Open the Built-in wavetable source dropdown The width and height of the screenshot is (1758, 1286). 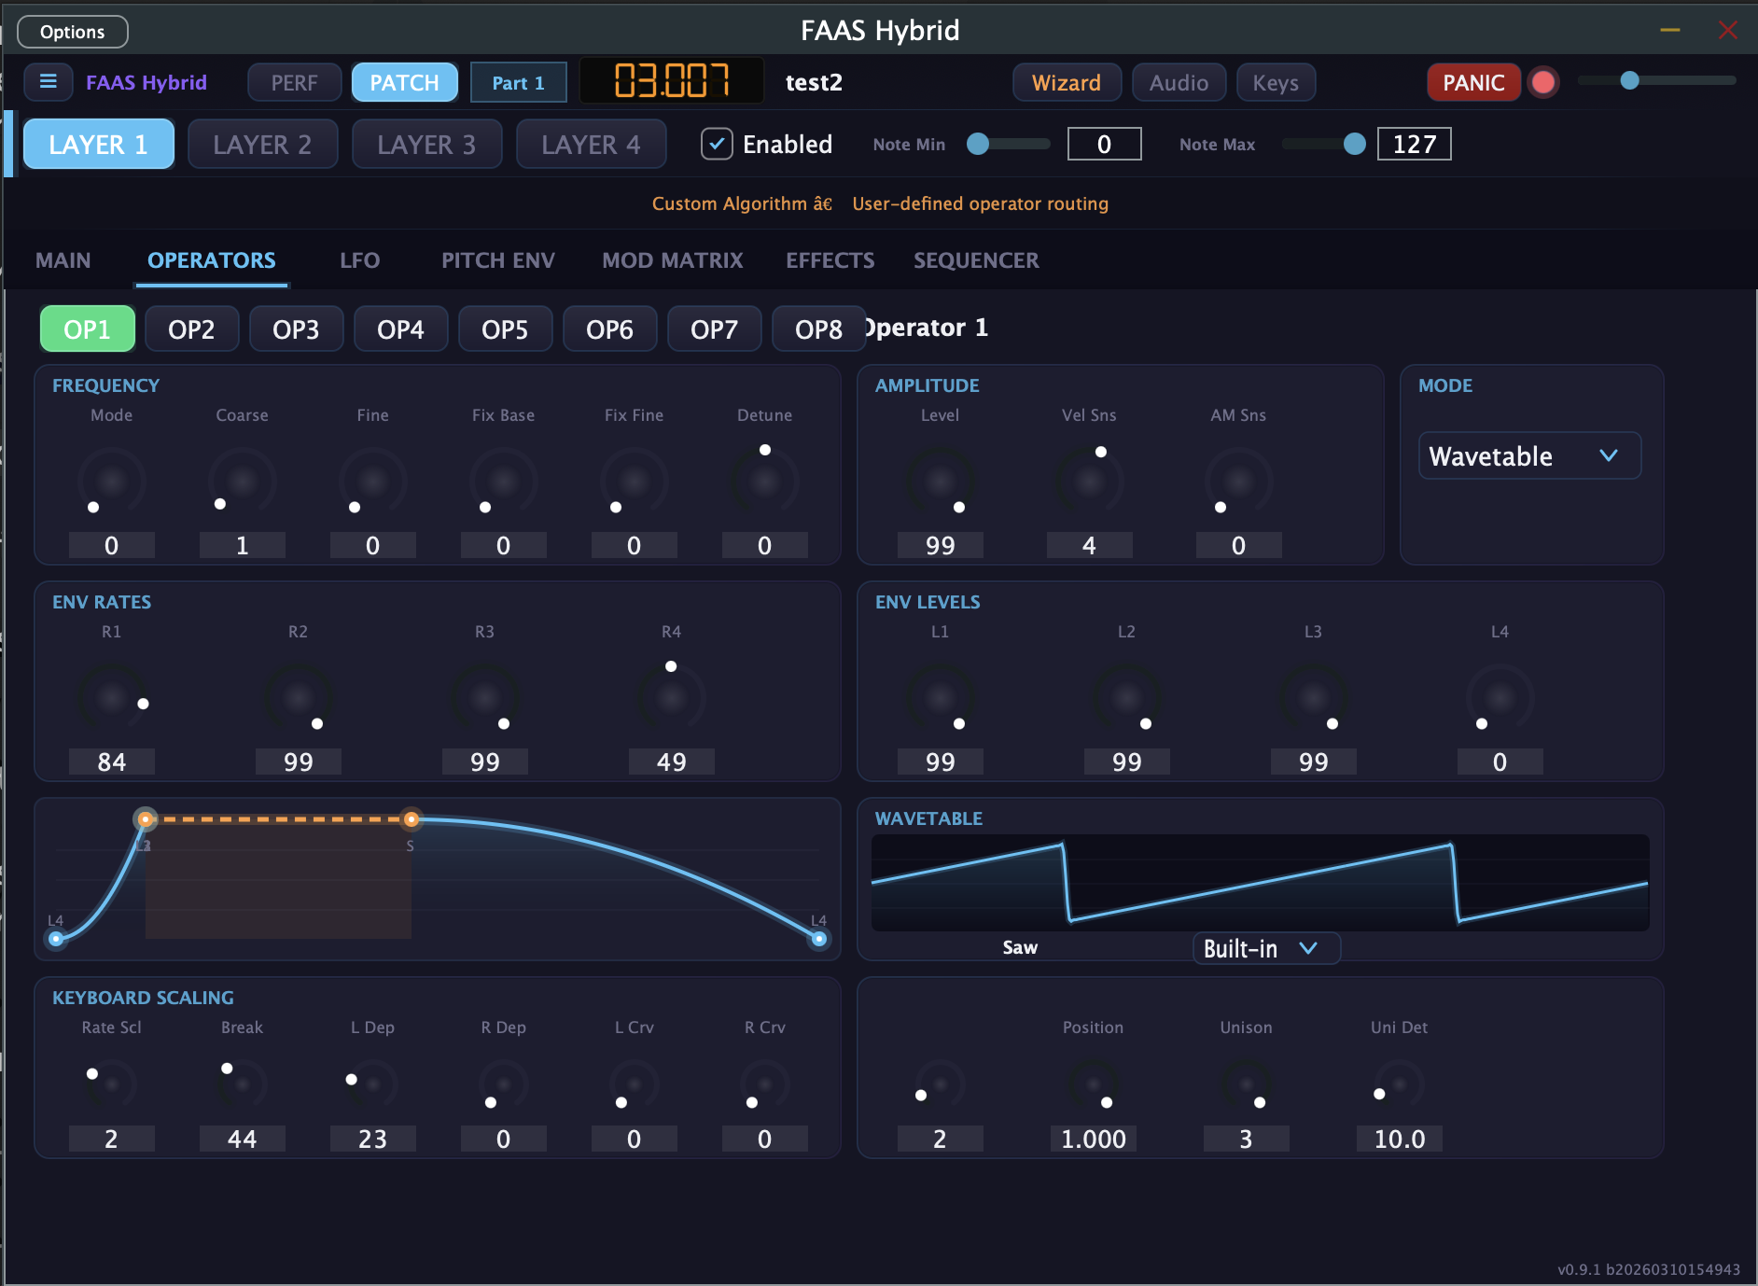coord(1265,948)
